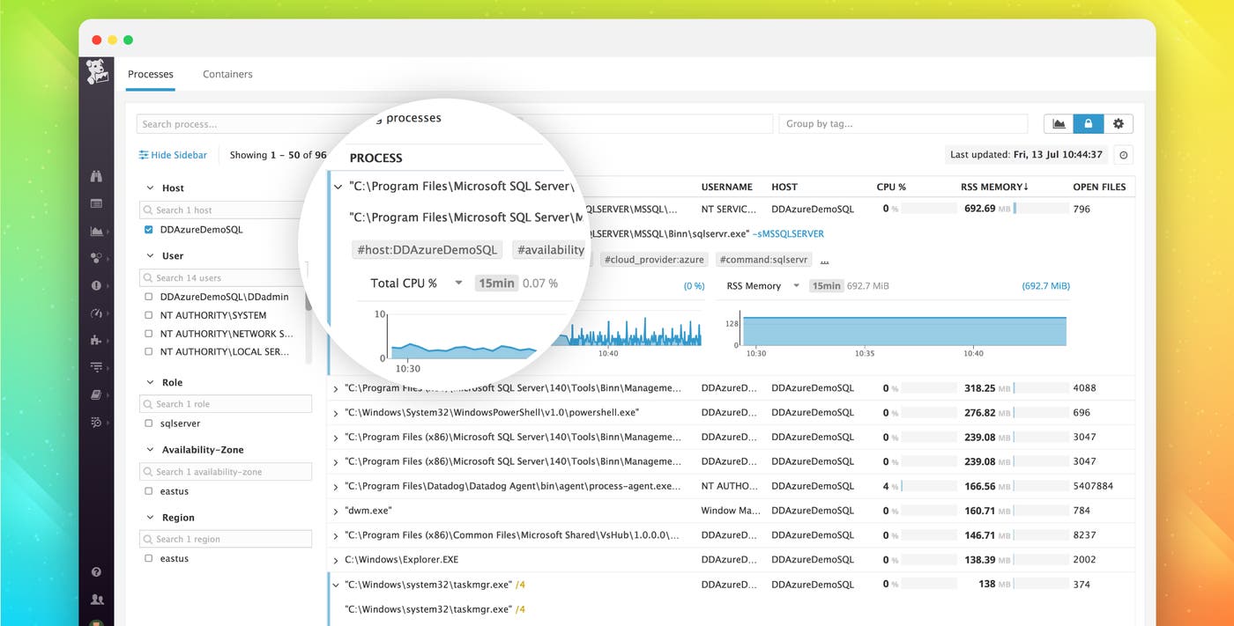This screenshot has width=1234, height=626.
Task: Check the NT AUTHORITY\SYSTEM user filter
Action: pos(146,314)
